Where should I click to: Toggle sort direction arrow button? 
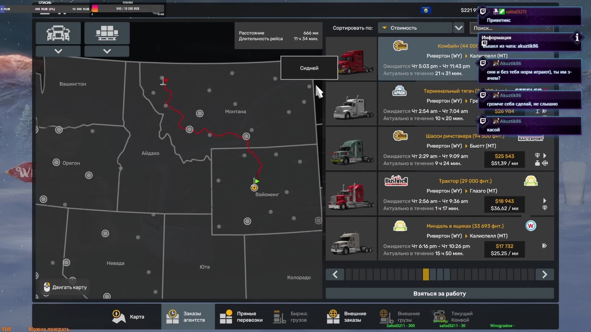click(x=459, y=28)
